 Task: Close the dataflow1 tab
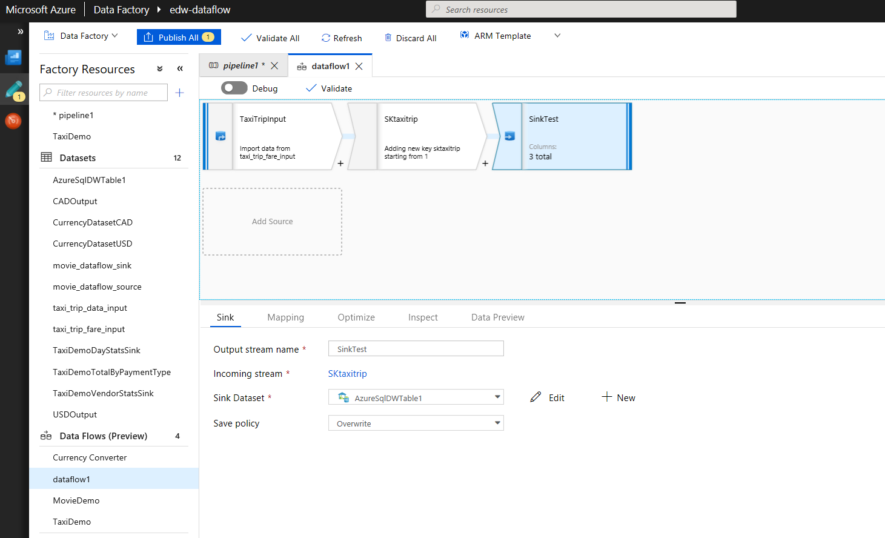click(x=359, y=66)
